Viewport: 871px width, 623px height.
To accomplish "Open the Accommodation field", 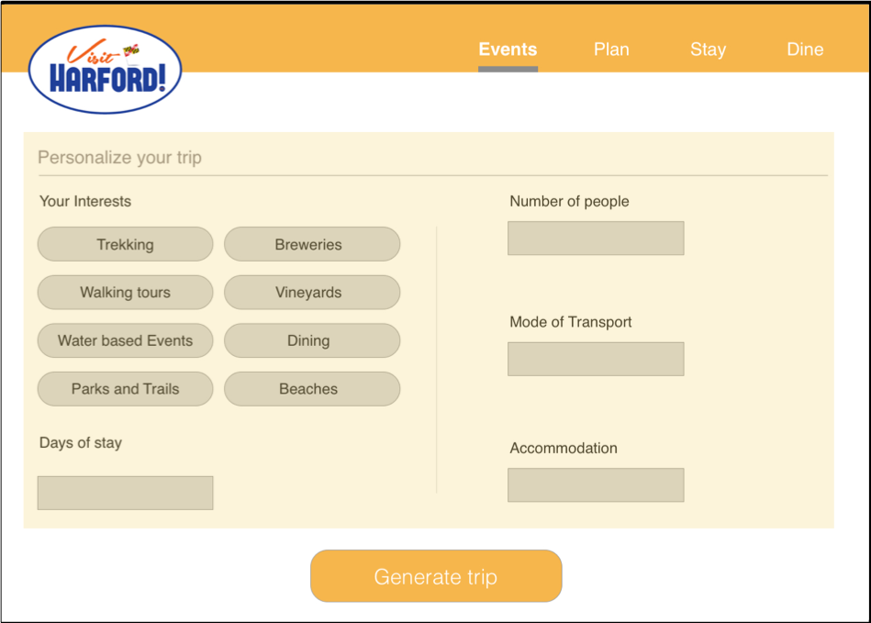I will pos(596,485).
